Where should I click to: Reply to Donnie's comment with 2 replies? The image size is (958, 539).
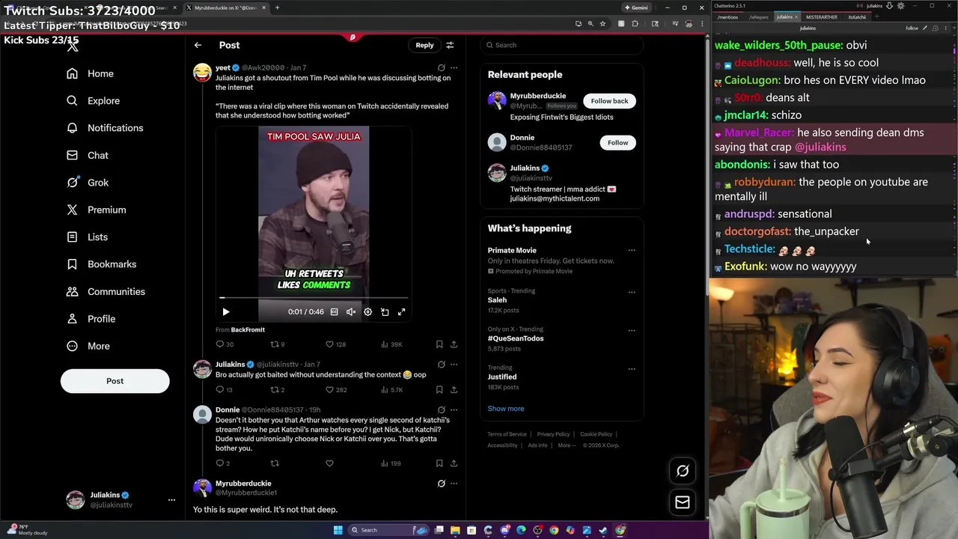click(223, 463)
